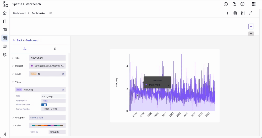Switch to the settings sliders tab

25,49
